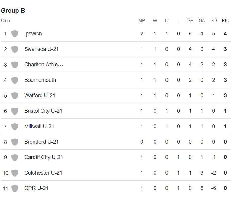Image resolution: width=232 pixels, height=200 pixels.
Task: Click the Colchester U-21 shield icon
Action: pos(15,173)
